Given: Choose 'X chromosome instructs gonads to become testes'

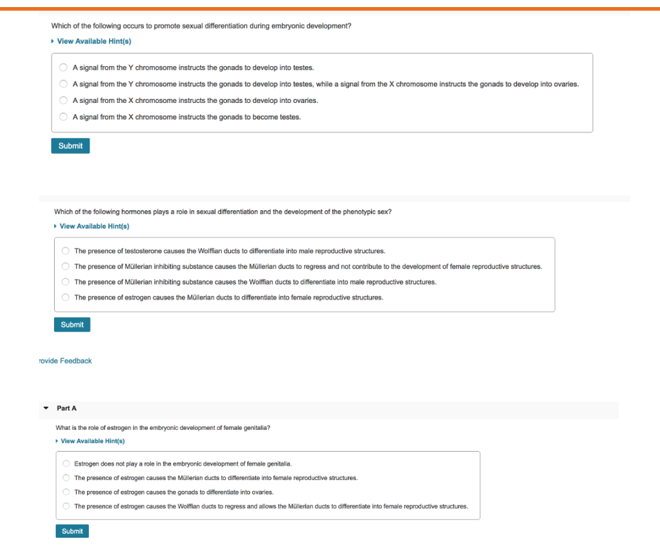Looking at the screenshot, I should point(63,116).
